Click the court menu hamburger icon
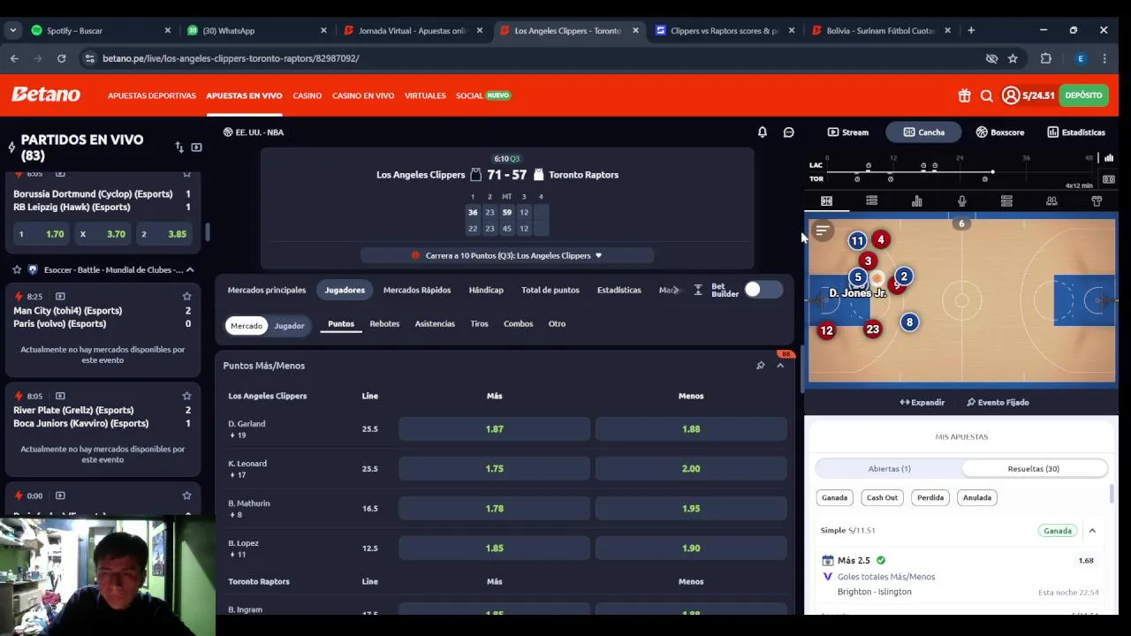This screenshot has height=636, width=1131. (823, 231)
